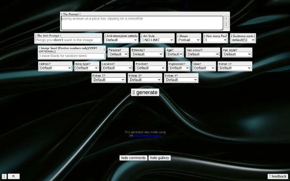Choose an option from the Hair colour dropdown
290x181 pixels.
pyautogui.click(x=202, y=54)
